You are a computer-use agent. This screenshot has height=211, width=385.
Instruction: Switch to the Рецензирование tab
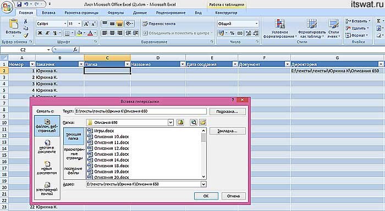(170, 13)
